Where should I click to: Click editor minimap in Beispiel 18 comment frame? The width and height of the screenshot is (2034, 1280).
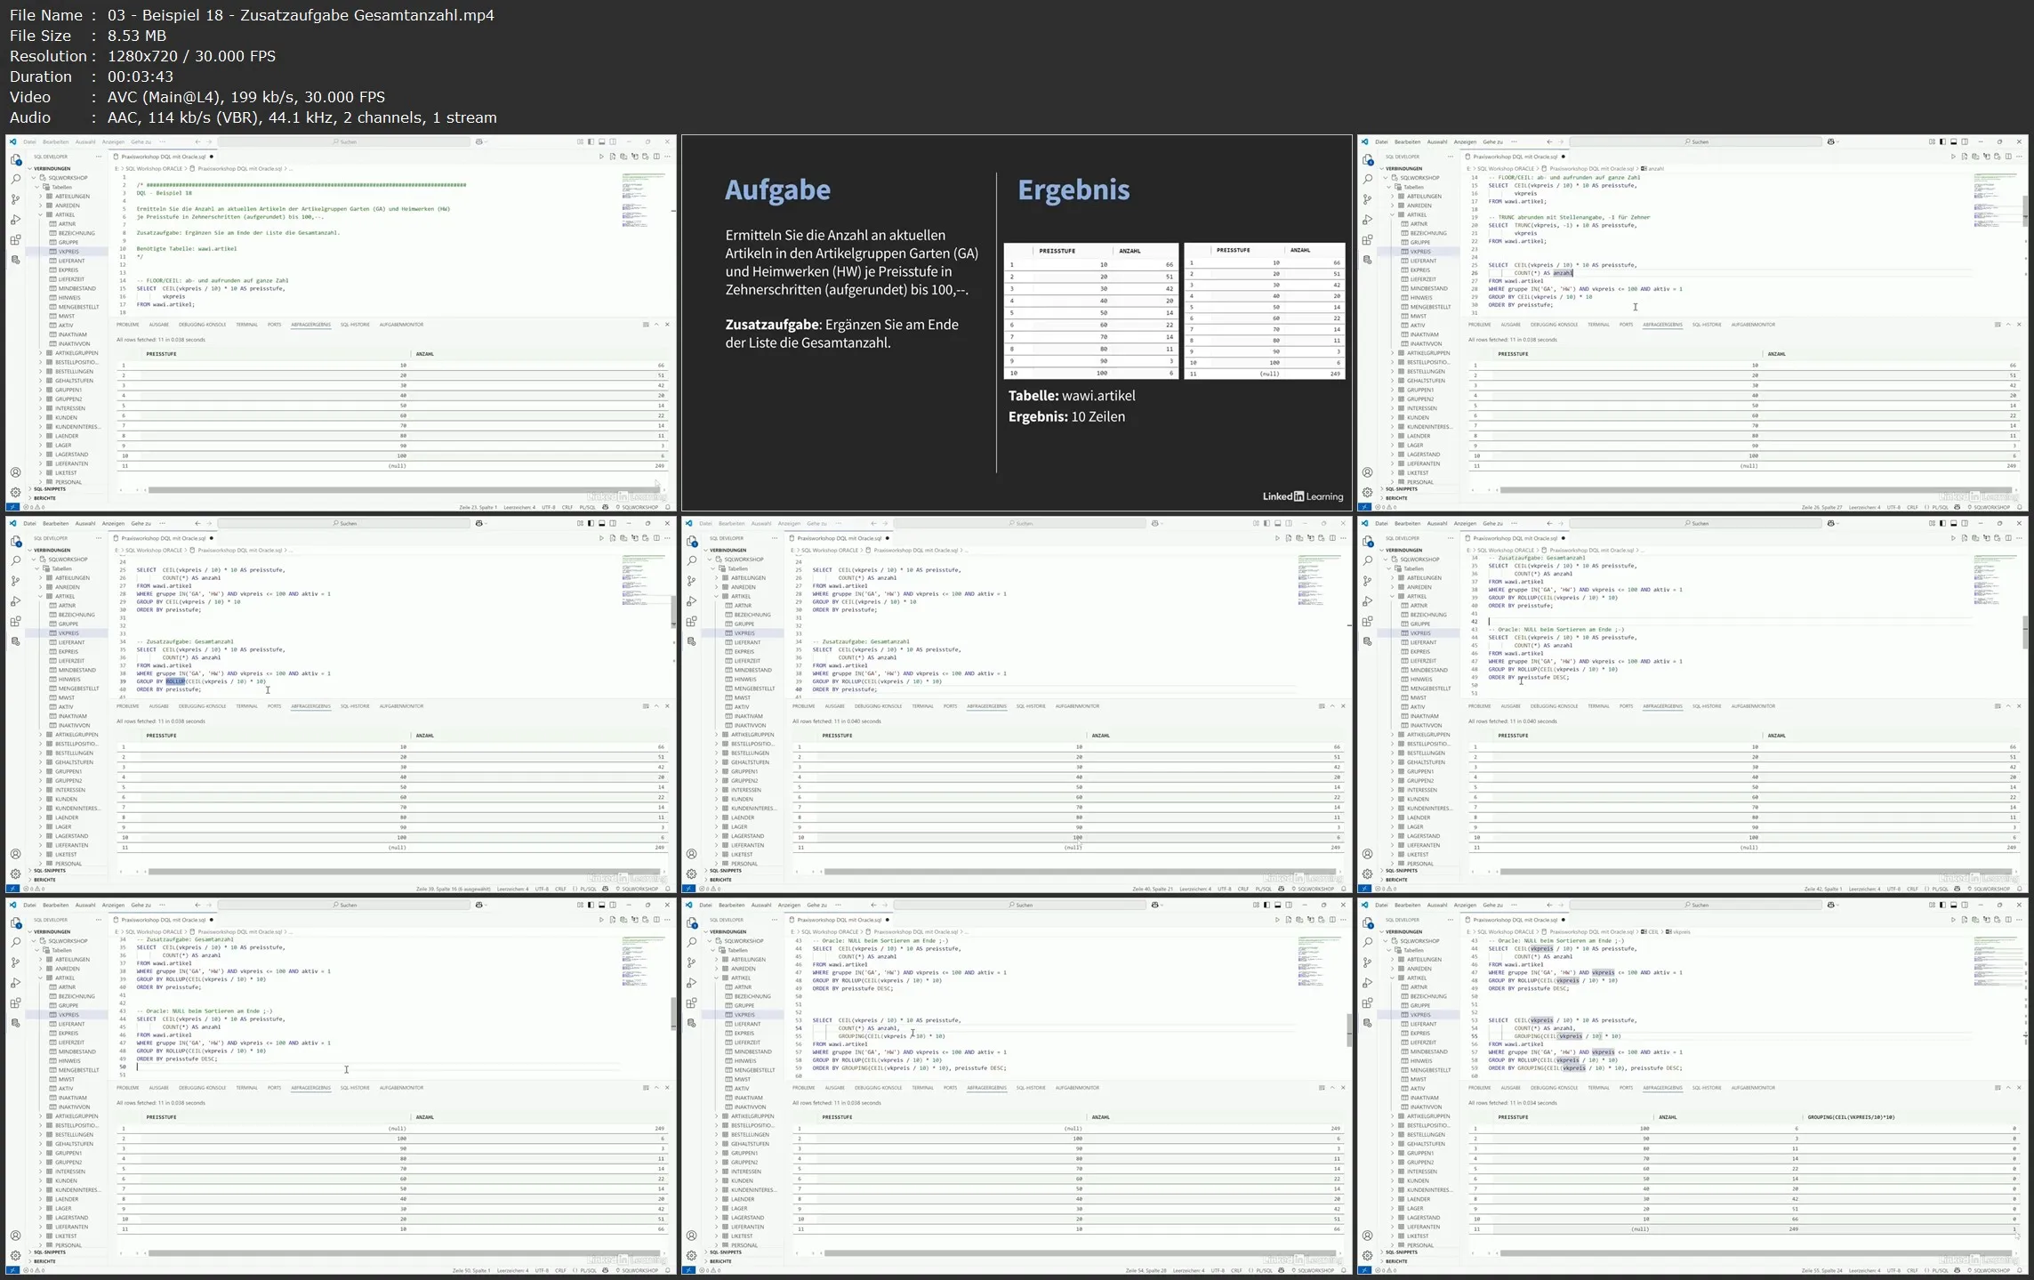pos(645,200)
